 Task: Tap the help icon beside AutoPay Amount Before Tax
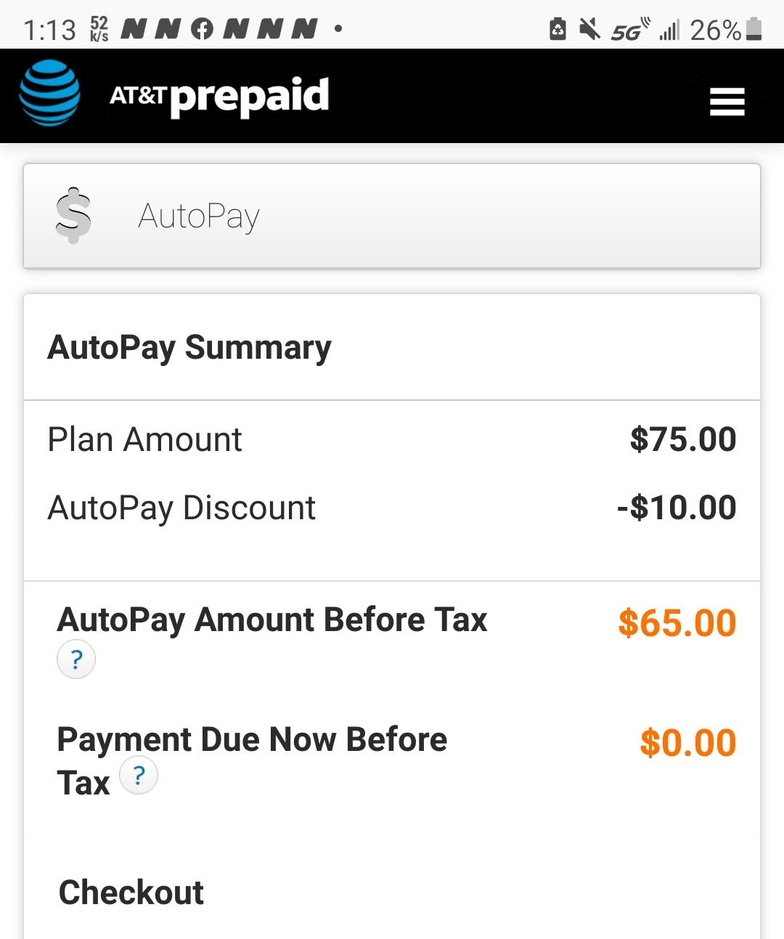click(x=75, y=659)
